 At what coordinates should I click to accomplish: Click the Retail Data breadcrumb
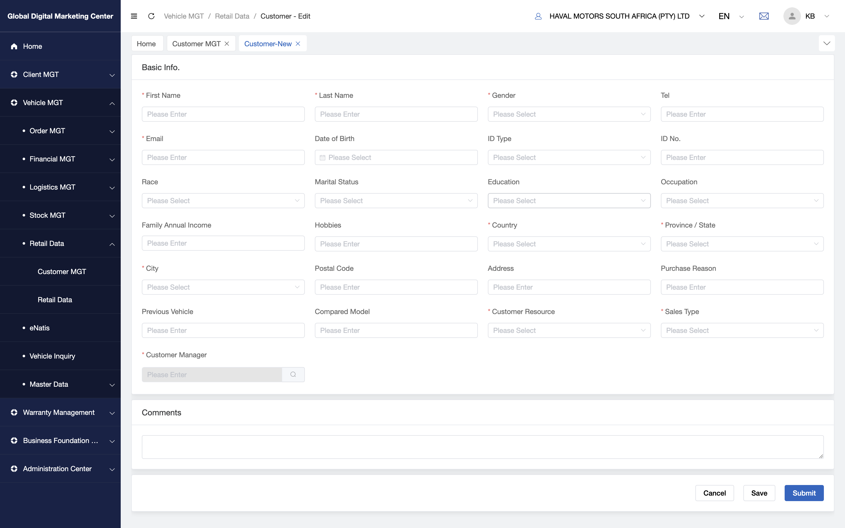(x=232, y=16)
